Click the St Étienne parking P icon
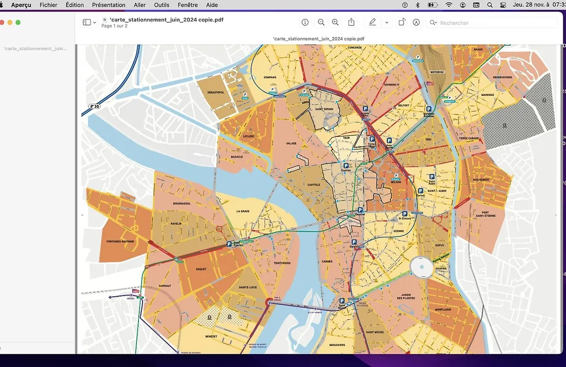Screen dimensions: 566x367 [x=405, y=214]
